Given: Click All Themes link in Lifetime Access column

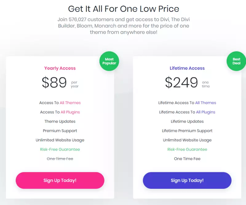Looking at the screenshot, I should click(206, 103).
